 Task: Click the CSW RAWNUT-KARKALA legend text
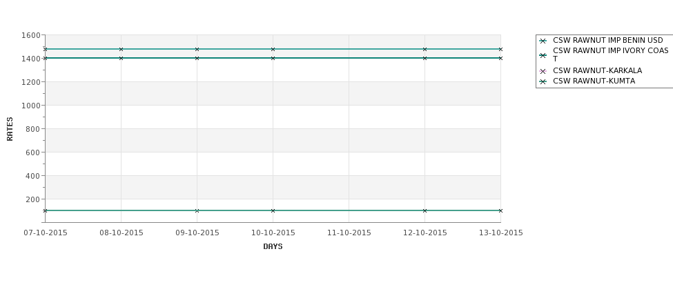pos(598,71)
